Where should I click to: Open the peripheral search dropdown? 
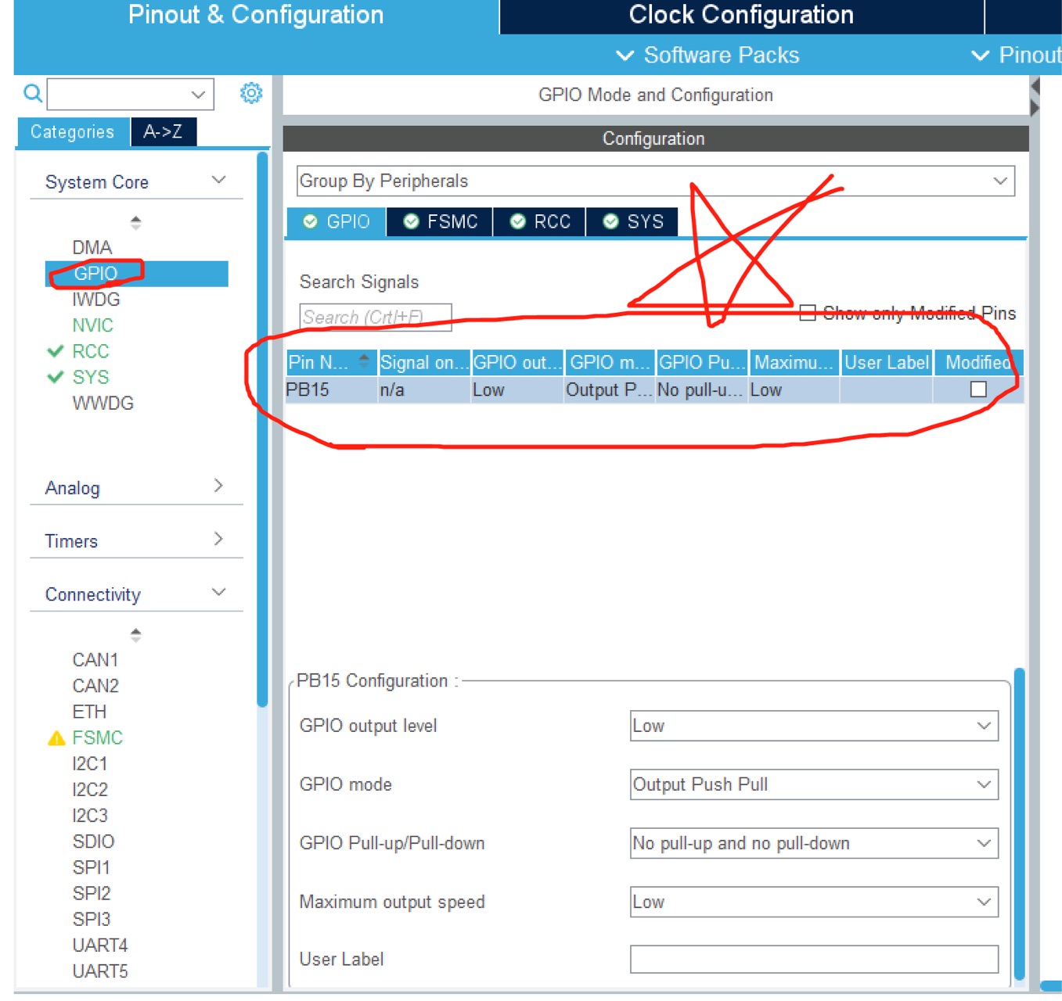click(198, 95)
